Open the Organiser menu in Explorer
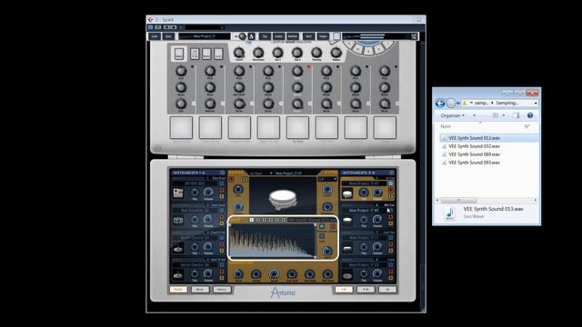 [453, 115]
